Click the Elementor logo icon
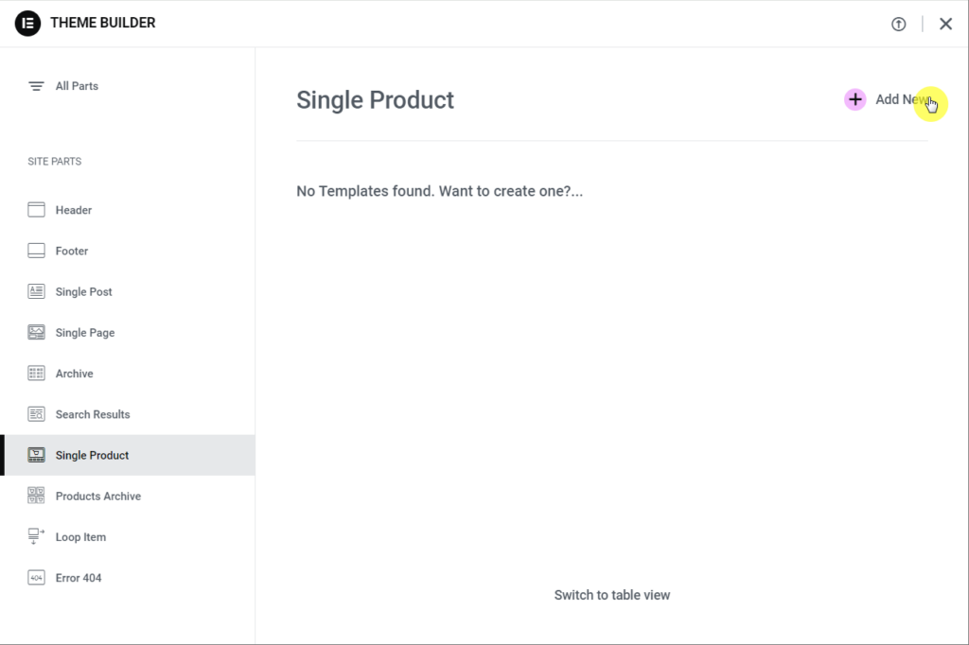The width and height of the screenshot is (969, 645). pyautogui.click(x=27, y=24)
